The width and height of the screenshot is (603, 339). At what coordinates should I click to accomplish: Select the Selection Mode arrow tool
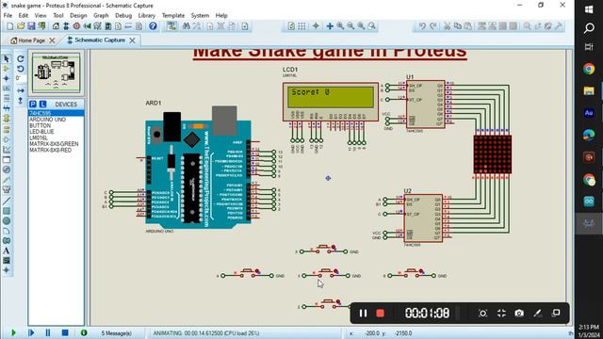7,58
